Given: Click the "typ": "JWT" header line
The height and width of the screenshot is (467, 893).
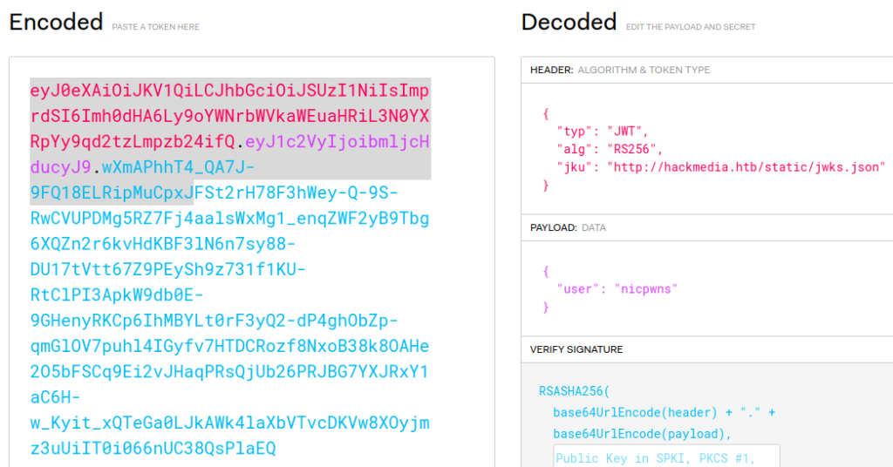Looking at the screenshot, I should point(603,132).
